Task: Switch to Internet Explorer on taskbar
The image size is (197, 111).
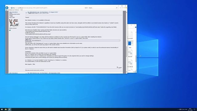Action: [10, 109]
